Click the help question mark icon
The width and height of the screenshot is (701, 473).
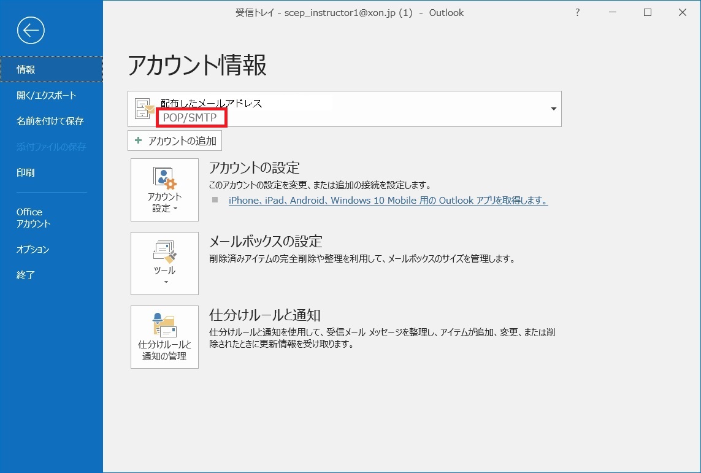pos(577,12)
